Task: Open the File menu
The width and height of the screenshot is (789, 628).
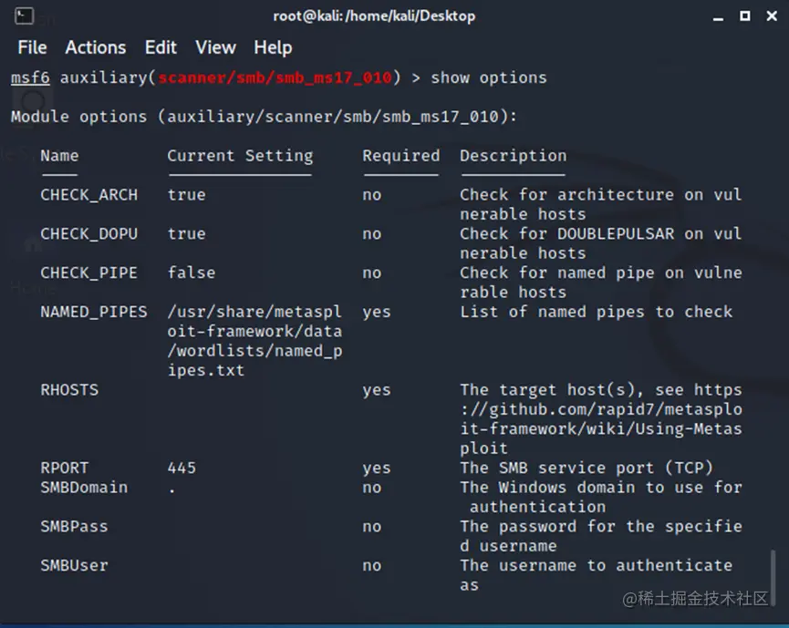Action: pos(32,47)
